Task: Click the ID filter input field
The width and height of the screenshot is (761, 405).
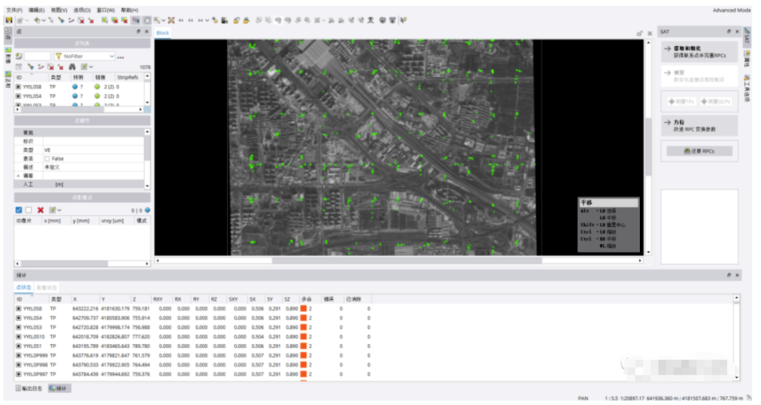Action: [37, 56]
